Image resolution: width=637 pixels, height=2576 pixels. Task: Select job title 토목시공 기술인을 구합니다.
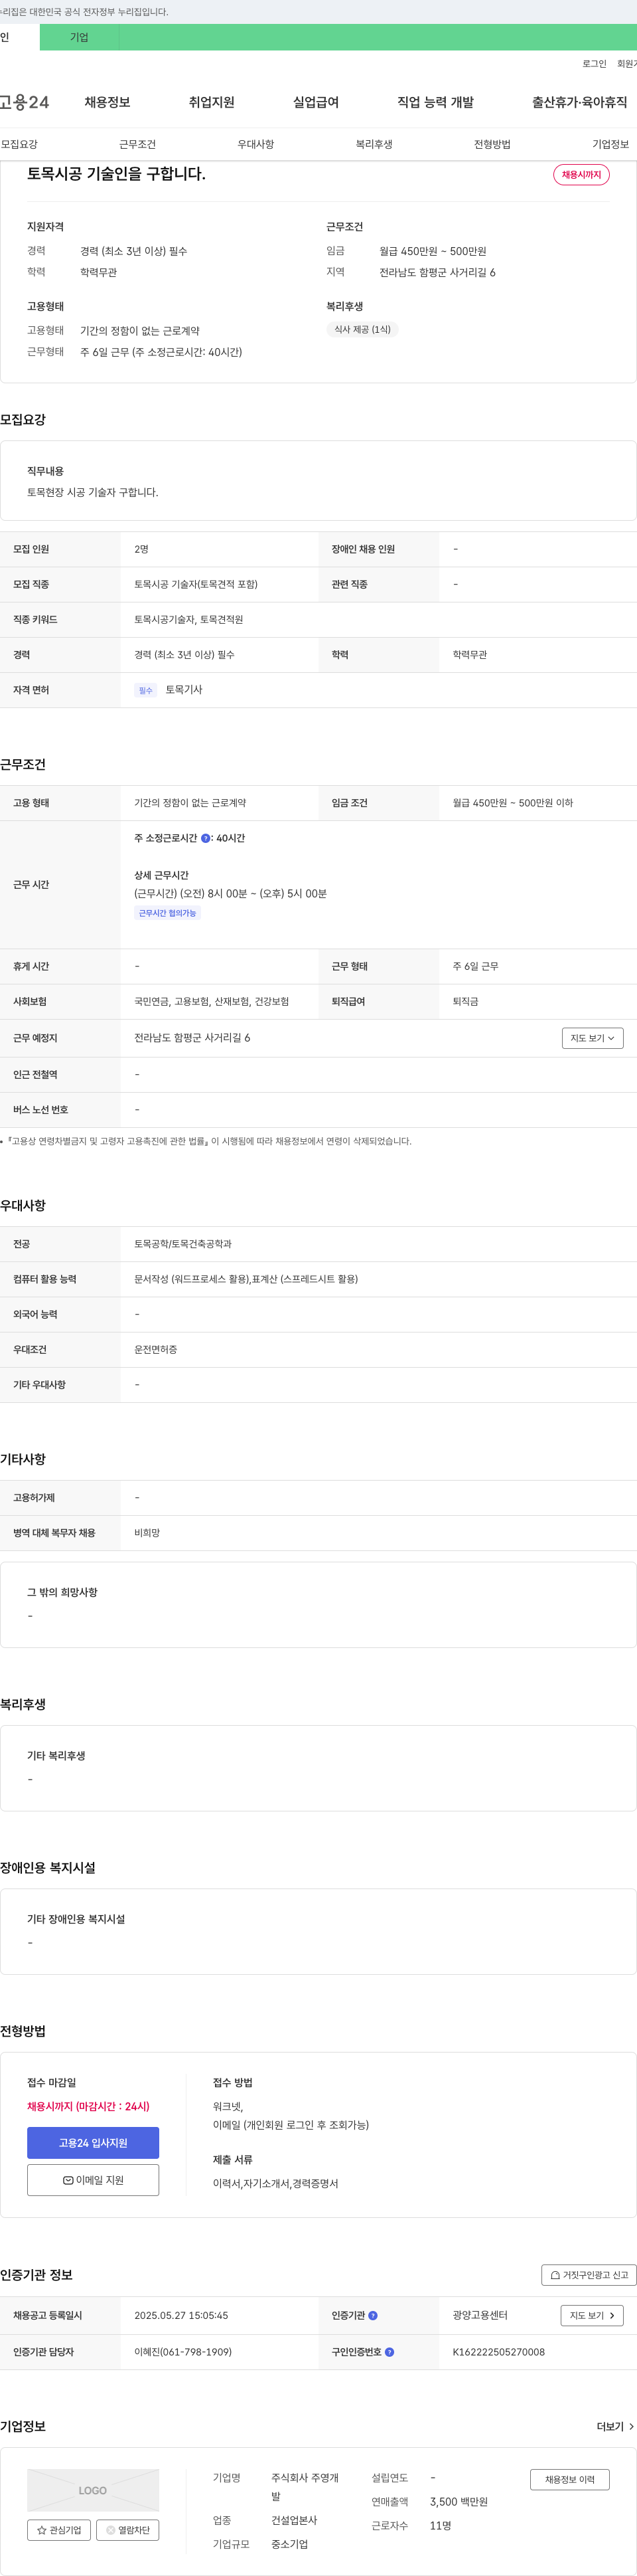click(116, 174)
